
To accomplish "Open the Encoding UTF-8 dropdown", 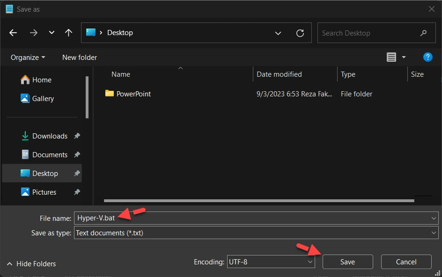I will coord(271,262).
